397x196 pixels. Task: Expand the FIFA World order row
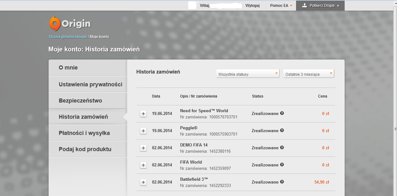tap(143, 165)
